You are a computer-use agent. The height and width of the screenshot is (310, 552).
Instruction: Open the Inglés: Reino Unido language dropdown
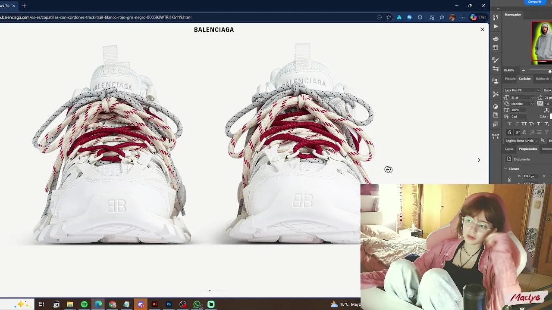(522, 141)
